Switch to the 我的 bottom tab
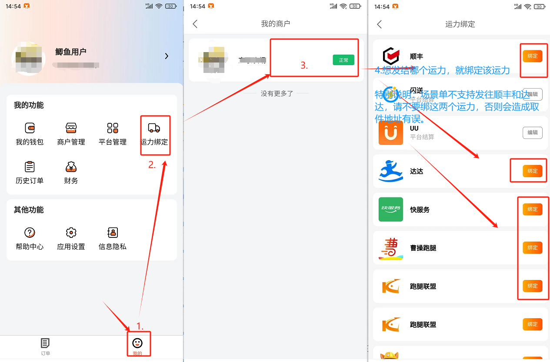 pyautogui.click(x=137, y=347)
